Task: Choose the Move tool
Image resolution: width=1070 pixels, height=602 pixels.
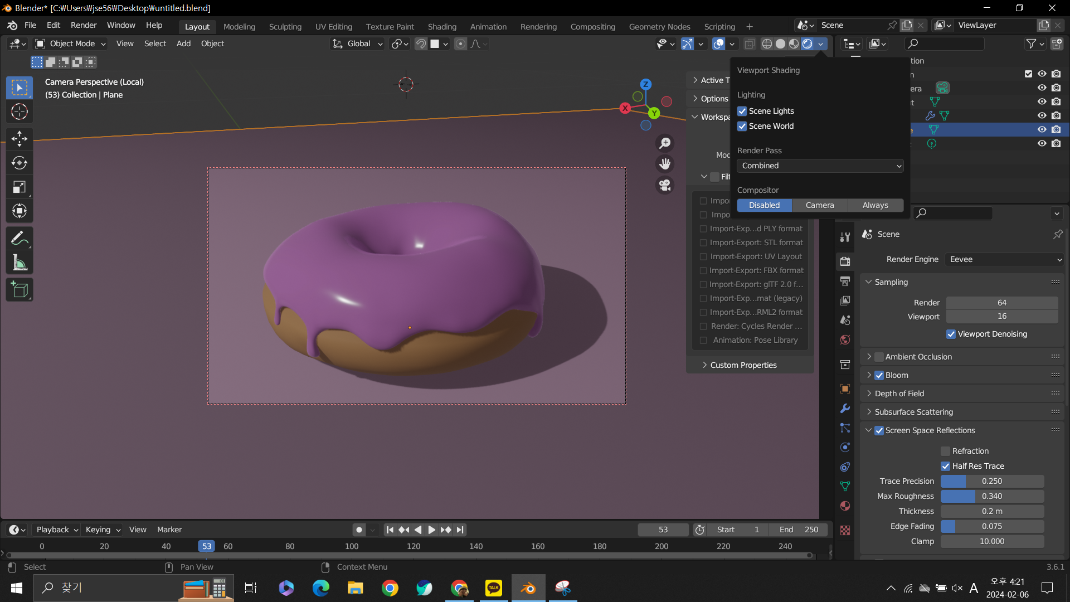Action: pyautogui.click(x=20, y=138)
